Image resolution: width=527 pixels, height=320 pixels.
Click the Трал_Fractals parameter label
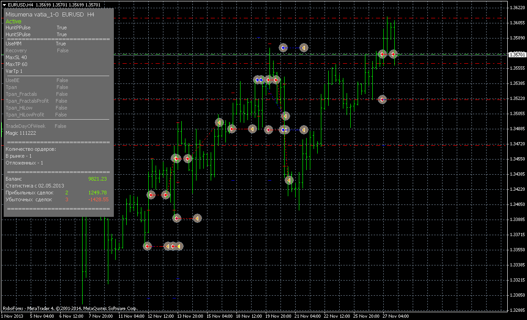(21, 94)
